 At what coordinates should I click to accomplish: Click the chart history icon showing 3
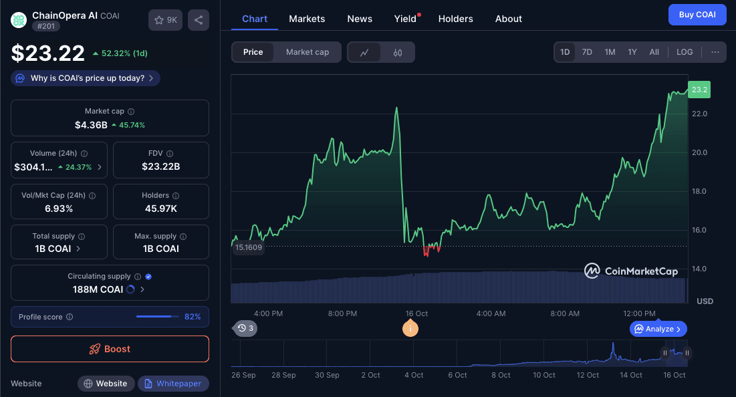245,328
